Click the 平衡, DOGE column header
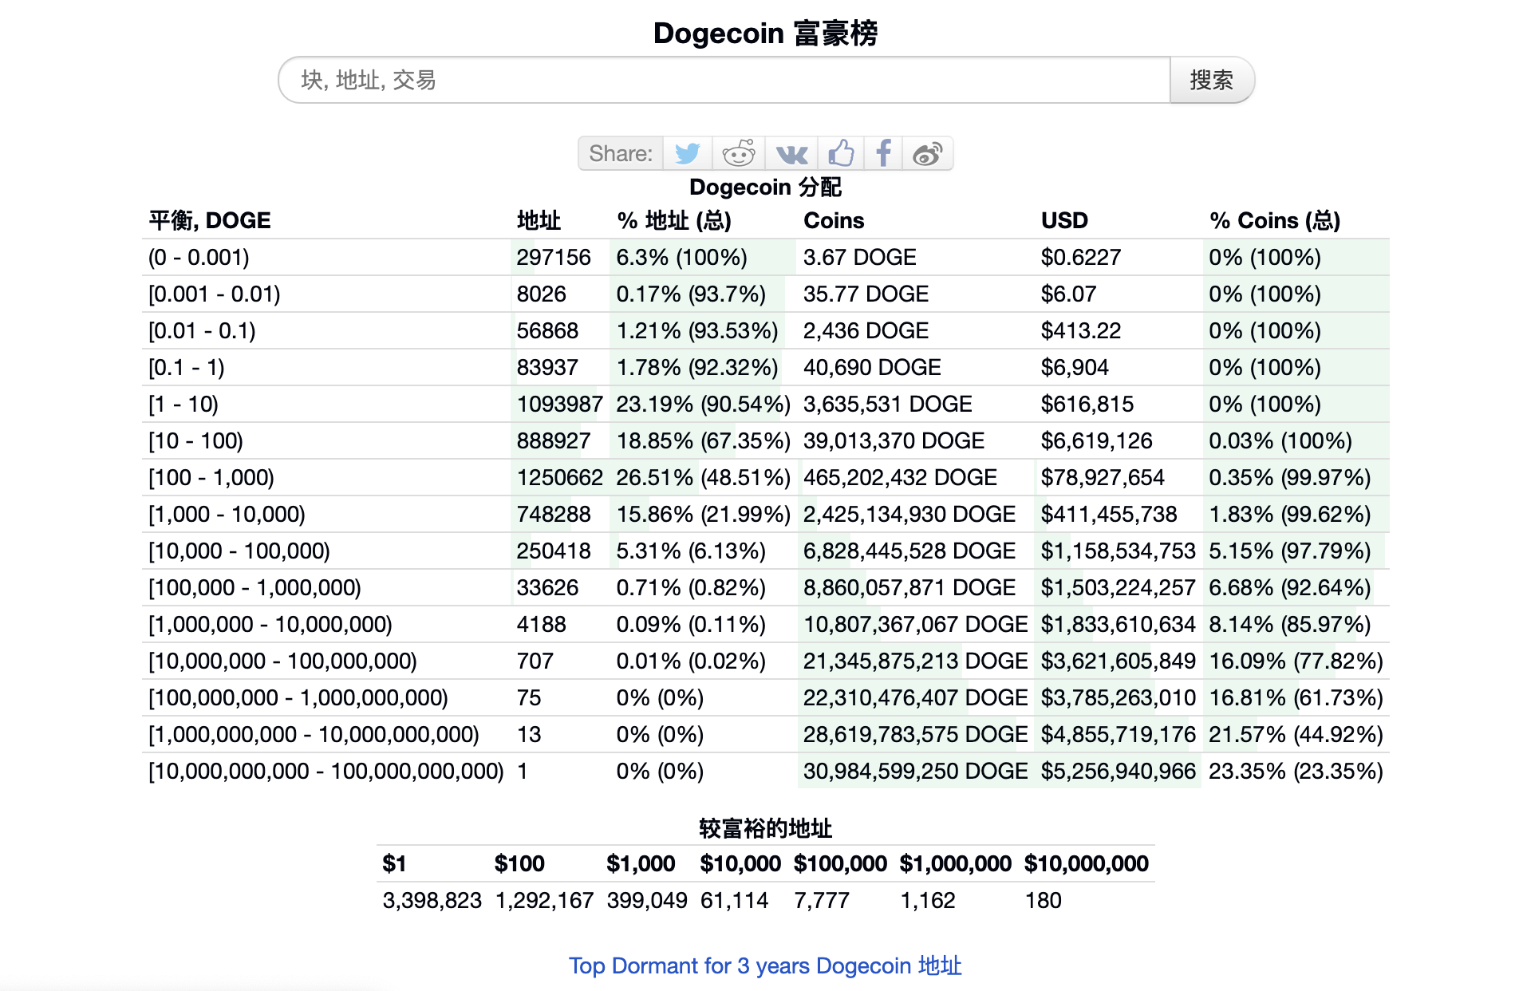The height and width of the screenshot is (991, 1519). 210,220
